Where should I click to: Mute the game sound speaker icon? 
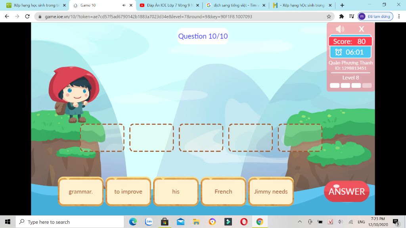(x=340, y=29)
